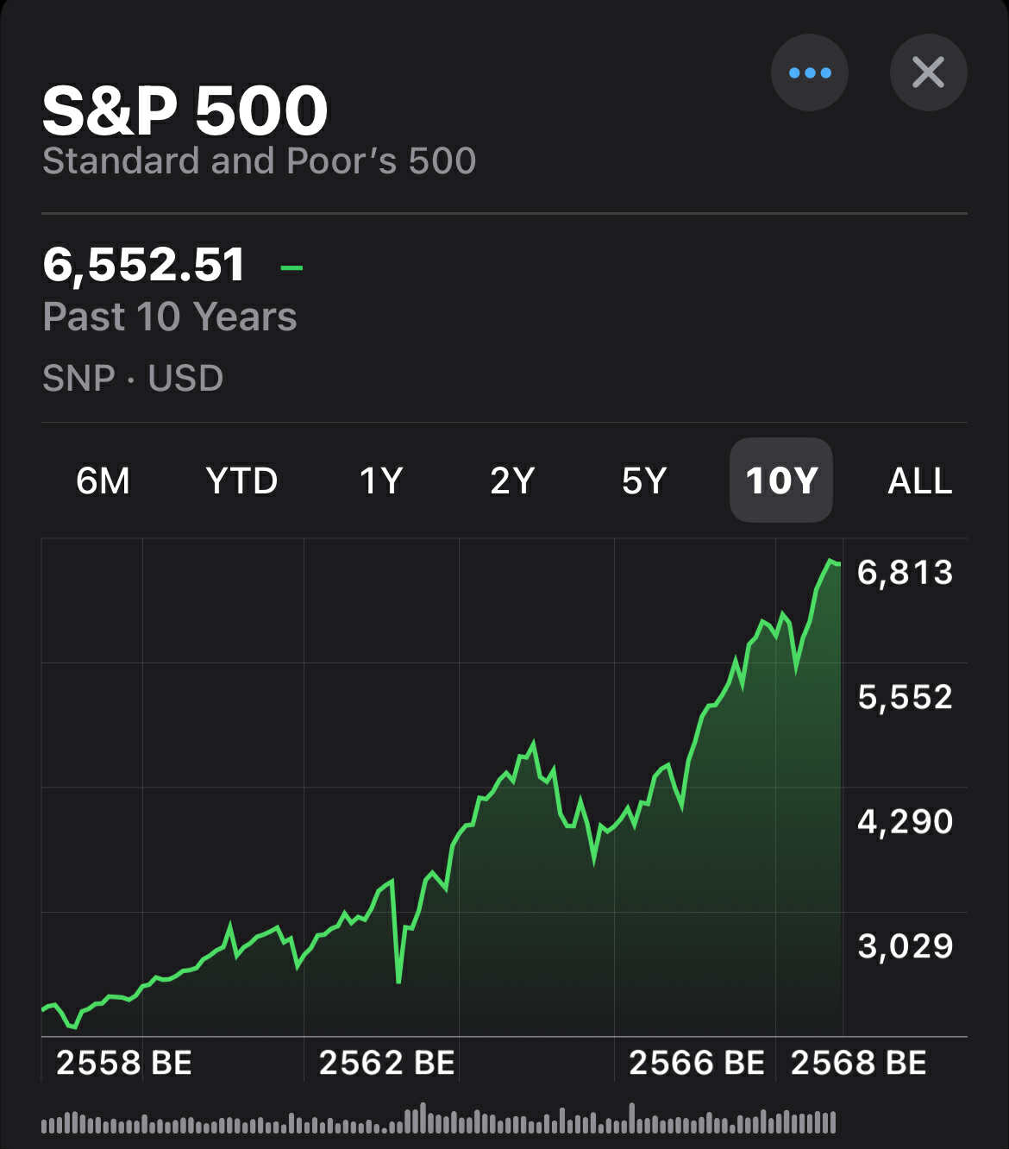Show the 1Y chart range
This screenshot has width=1009, height=1149.
[380, 480]
